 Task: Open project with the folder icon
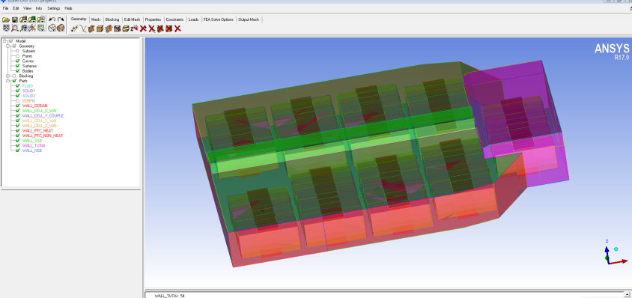(x=6, y=19)
